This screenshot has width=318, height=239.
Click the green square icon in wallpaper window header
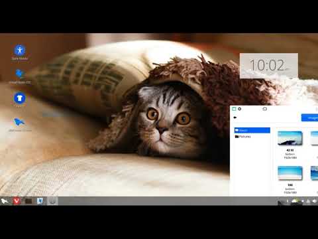tap(234, 109)
